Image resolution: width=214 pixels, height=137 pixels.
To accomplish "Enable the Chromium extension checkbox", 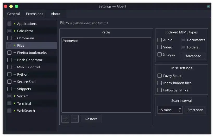I will tap(9, 38).
